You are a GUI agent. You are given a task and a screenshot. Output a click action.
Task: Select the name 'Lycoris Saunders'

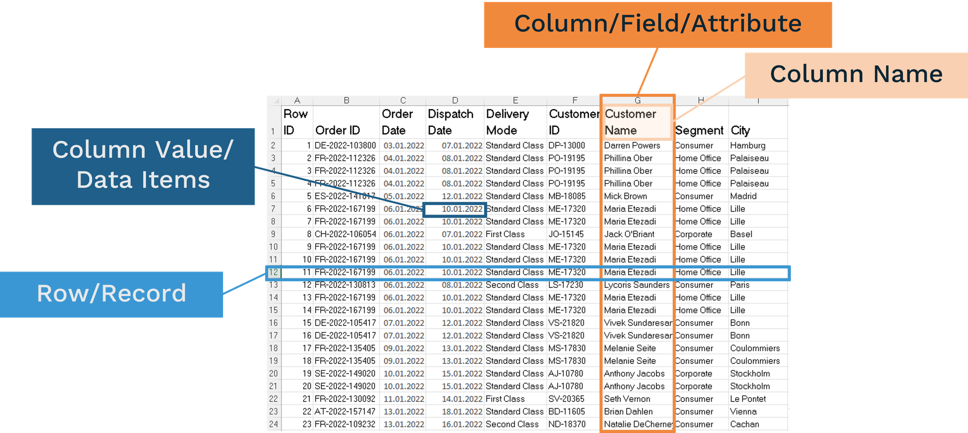coord(637,285)
